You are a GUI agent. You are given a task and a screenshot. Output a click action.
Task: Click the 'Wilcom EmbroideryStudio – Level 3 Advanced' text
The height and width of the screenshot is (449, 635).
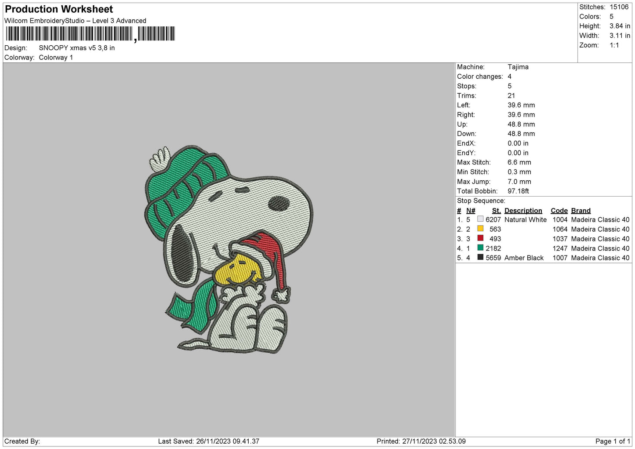pyautogui.click(x=75, y=21)
